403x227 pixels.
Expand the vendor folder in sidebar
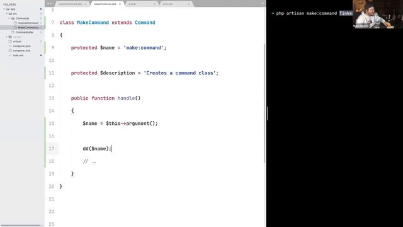point(7,37)
